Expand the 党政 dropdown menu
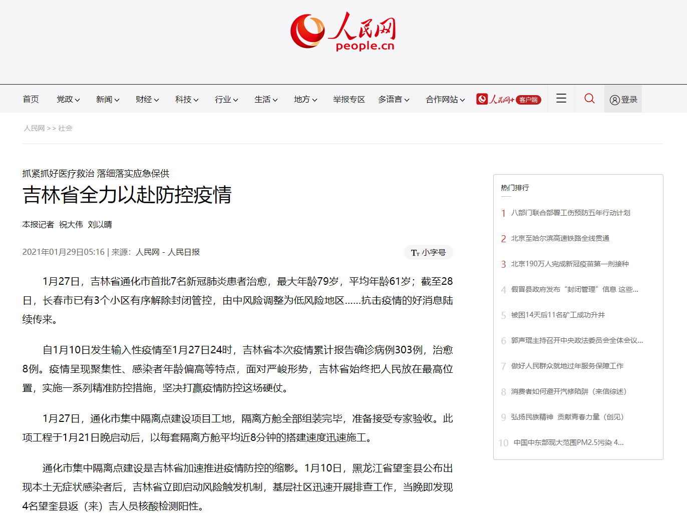The height and width of the screenshot is (517, 687). (x=68, y=99)
